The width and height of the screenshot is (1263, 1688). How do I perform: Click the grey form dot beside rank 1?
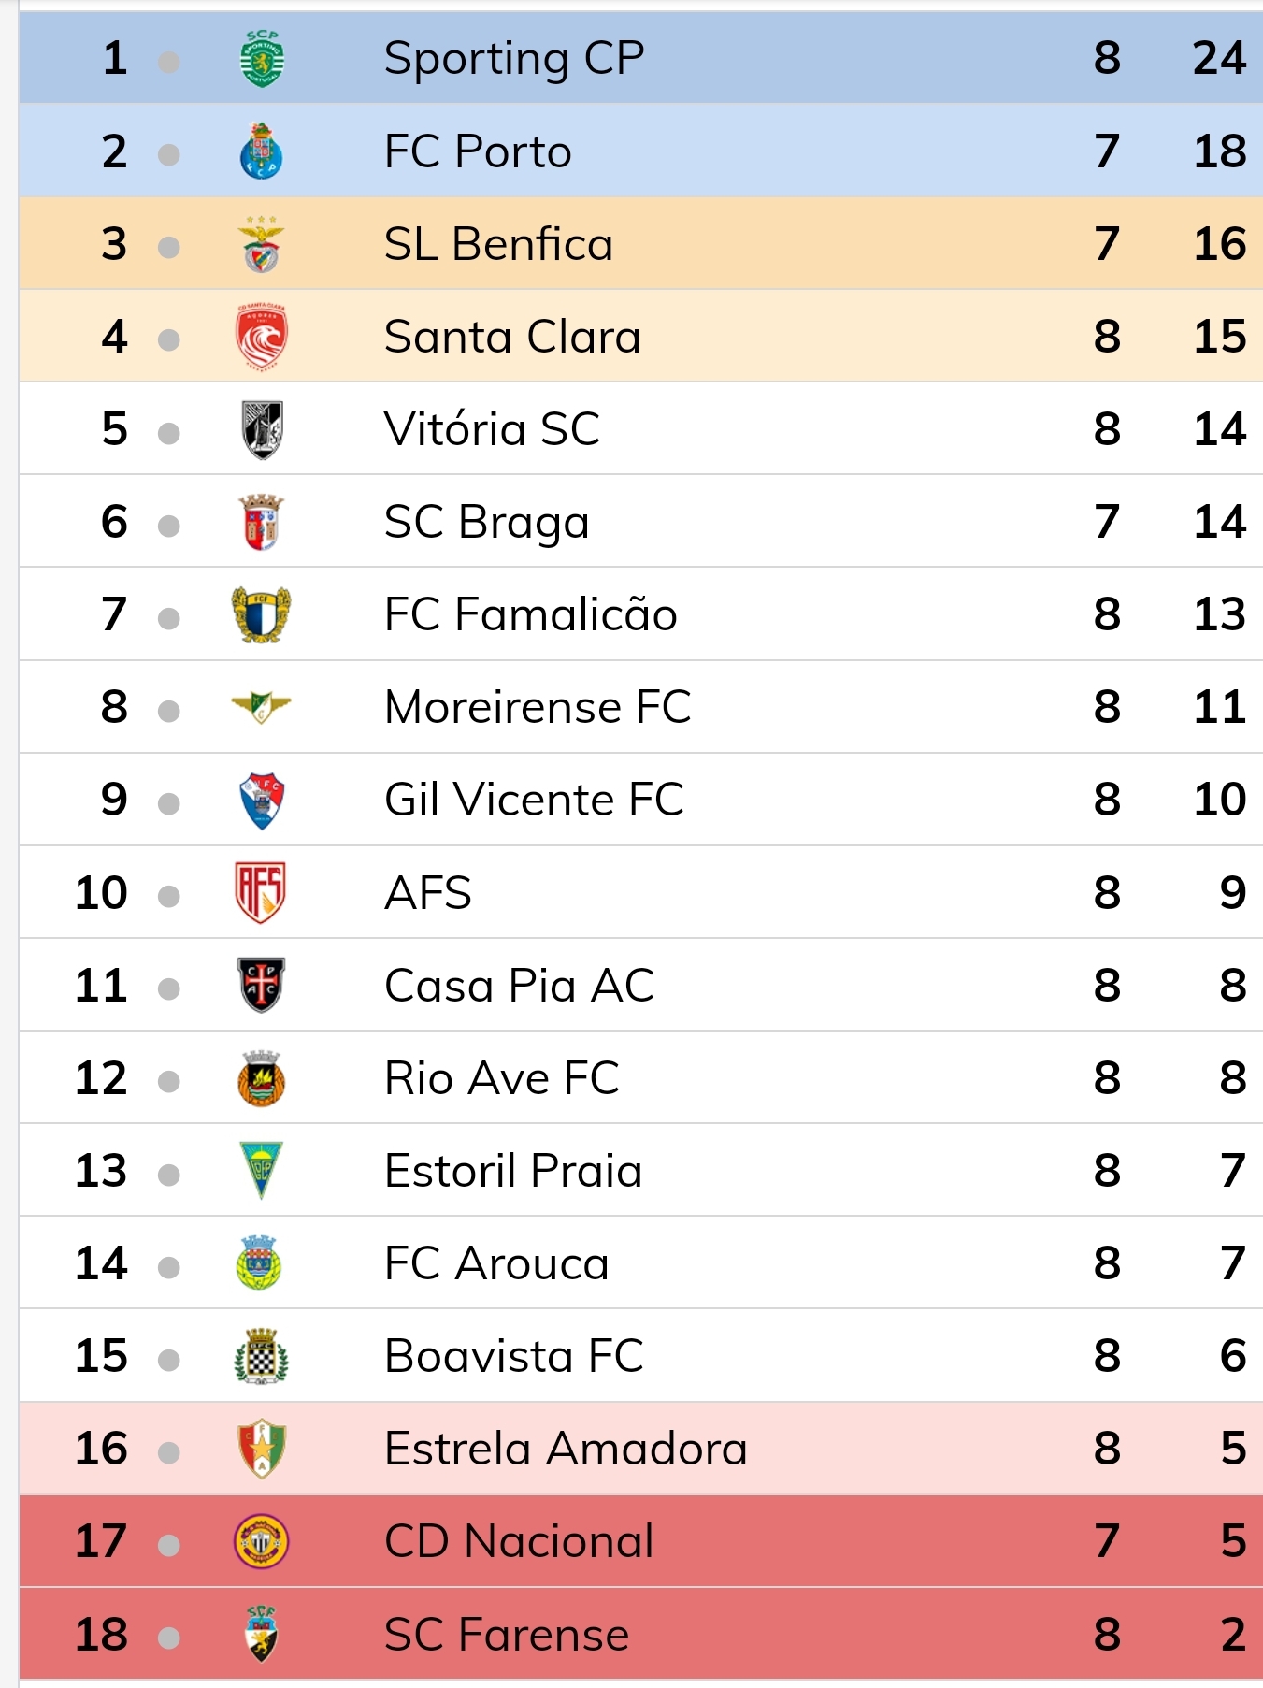[x=169, y=62]
